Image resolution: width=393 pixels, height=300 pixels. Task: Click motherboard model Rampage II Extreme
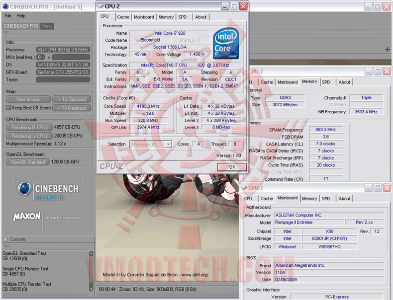pos(309,223)
